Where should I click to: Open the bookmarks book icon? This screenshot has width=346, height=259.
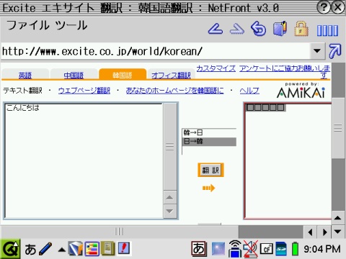[280, 29]
